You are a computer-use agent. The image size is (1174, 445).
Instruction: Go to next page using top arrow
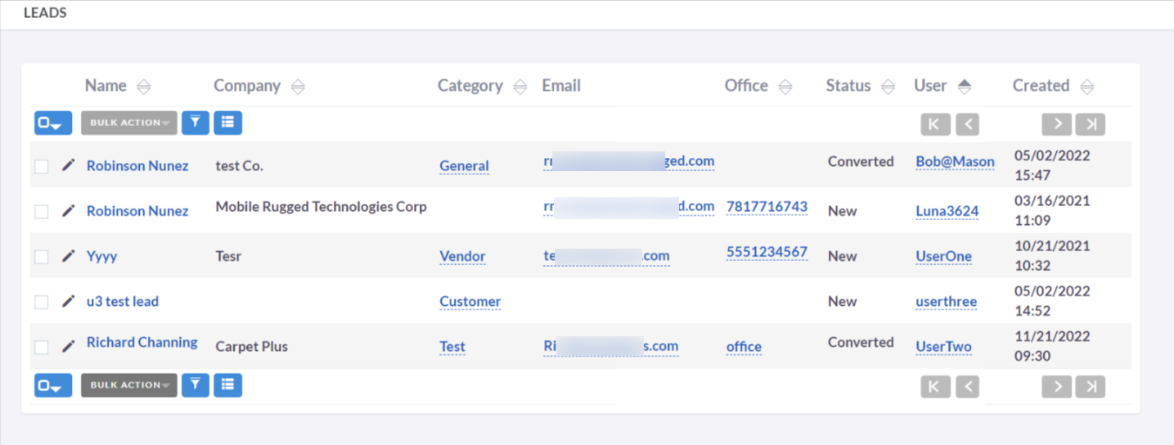coord(1057,124)
